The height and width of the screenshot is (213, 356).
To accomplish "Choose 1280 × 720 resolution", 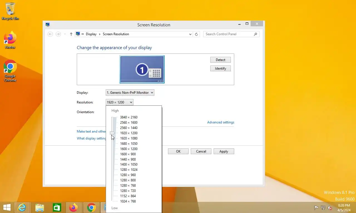I will pos(128,191).
